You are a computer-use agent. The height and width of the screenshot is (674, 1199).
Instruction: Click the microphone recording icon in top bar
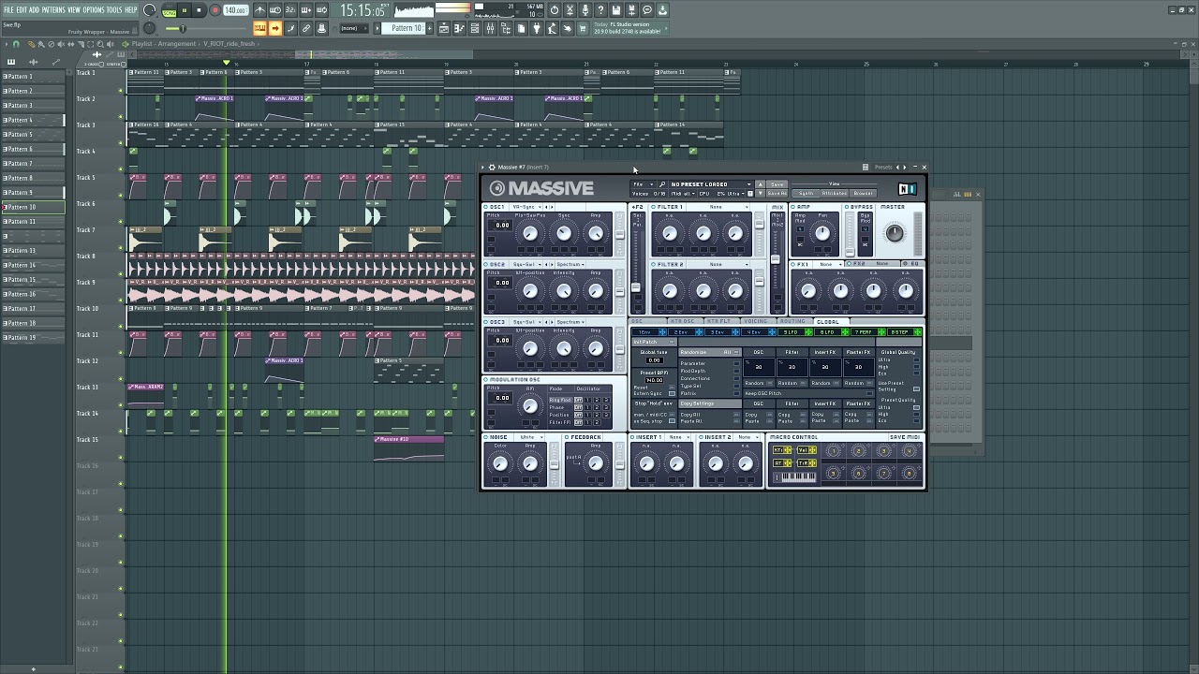click(585, 10)
